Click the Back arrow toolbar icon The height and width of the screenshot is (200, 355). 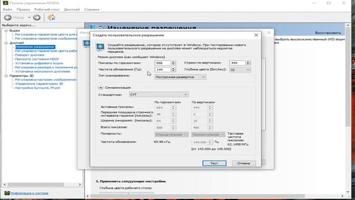point(8,17)
